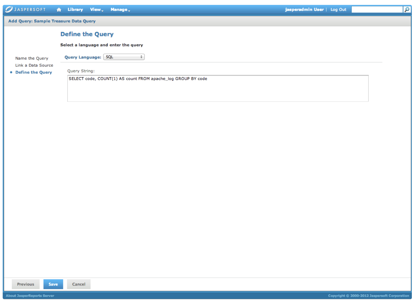Go to the Name the Query step

tap(32, 58)
